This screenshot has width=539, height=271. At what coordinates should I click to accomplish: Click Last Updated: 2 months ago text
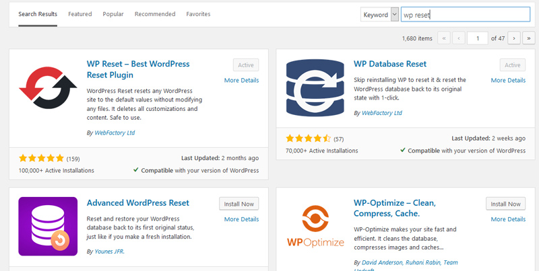pyautogui.click(x=220, y=158)
